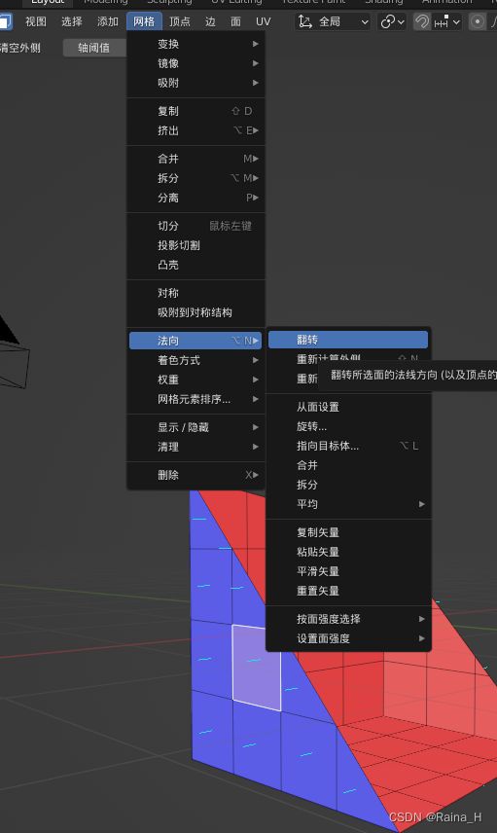The width and height of the screenshot is (497, 833).
Task: Click 翻转 to flip normals
Action: (x=348, y=340)
